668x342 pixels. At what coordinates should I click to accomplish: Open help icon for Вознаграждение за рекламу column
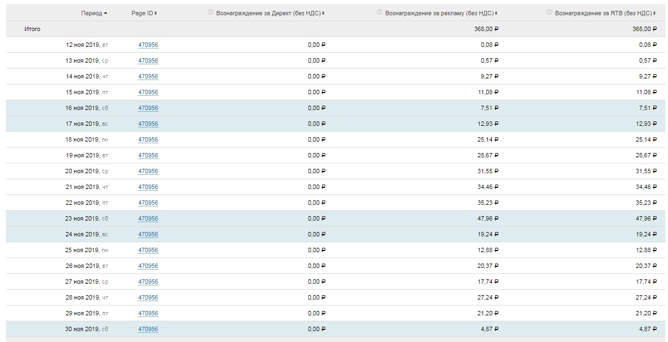click(379, 12)
